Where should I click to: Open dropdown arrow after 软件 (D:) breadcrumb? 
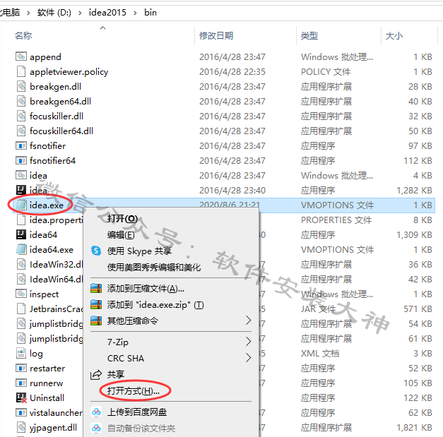pyautogui.click(x=81, y=13)
